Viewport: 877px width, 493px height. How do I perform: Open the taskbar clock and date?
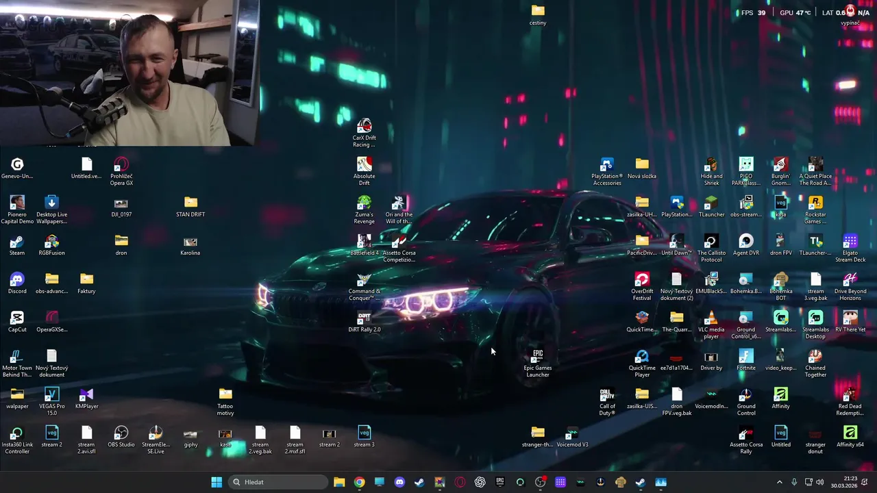tap(844, 482)
